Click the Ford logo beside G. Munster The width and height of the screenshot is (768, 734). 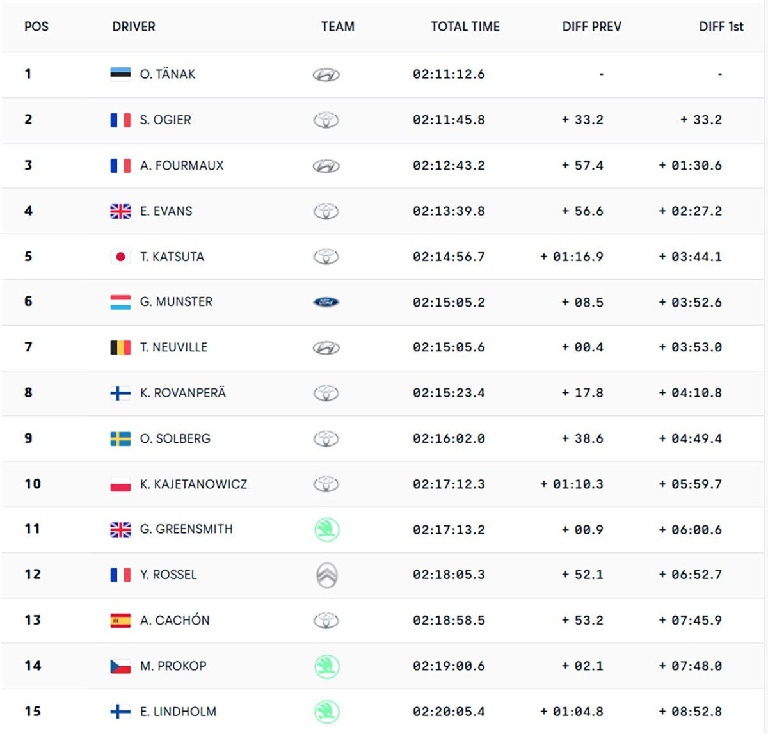(x=326, y=302)
